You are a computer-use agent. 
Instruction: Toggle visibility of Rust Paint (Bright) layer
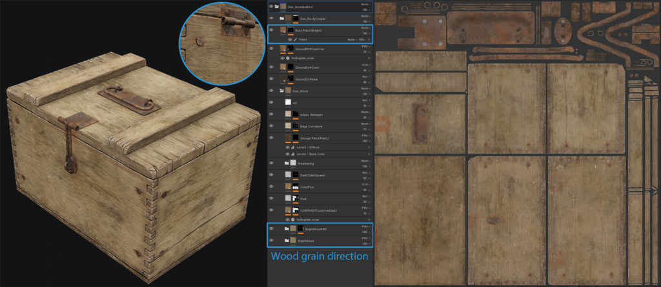(x=271, y=30)
